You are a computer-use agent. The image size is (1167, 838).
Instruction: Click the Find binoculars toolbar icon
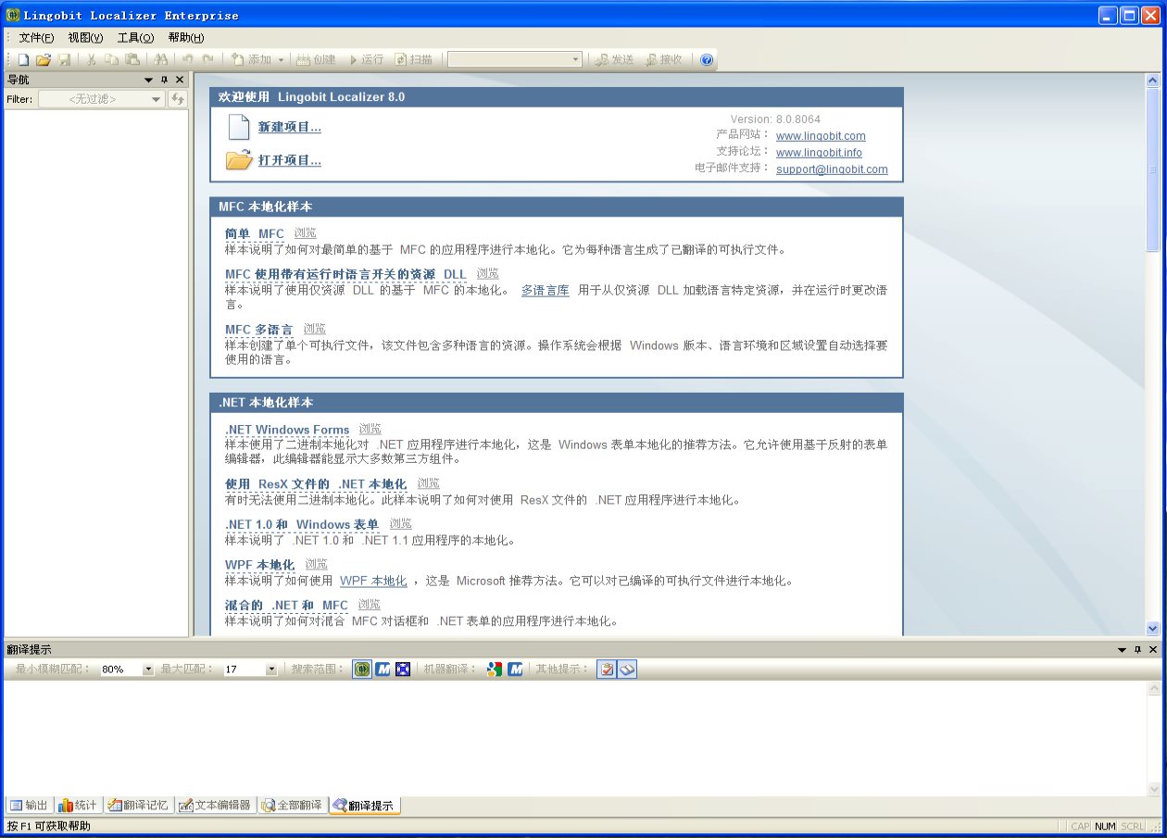click(x=161, y=59)
